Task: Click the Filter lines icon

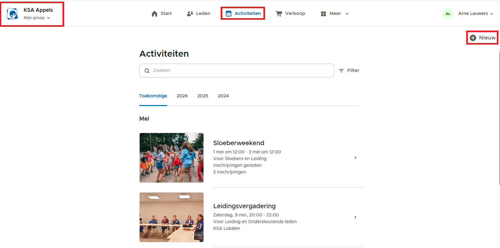Action: pos(341,71)
